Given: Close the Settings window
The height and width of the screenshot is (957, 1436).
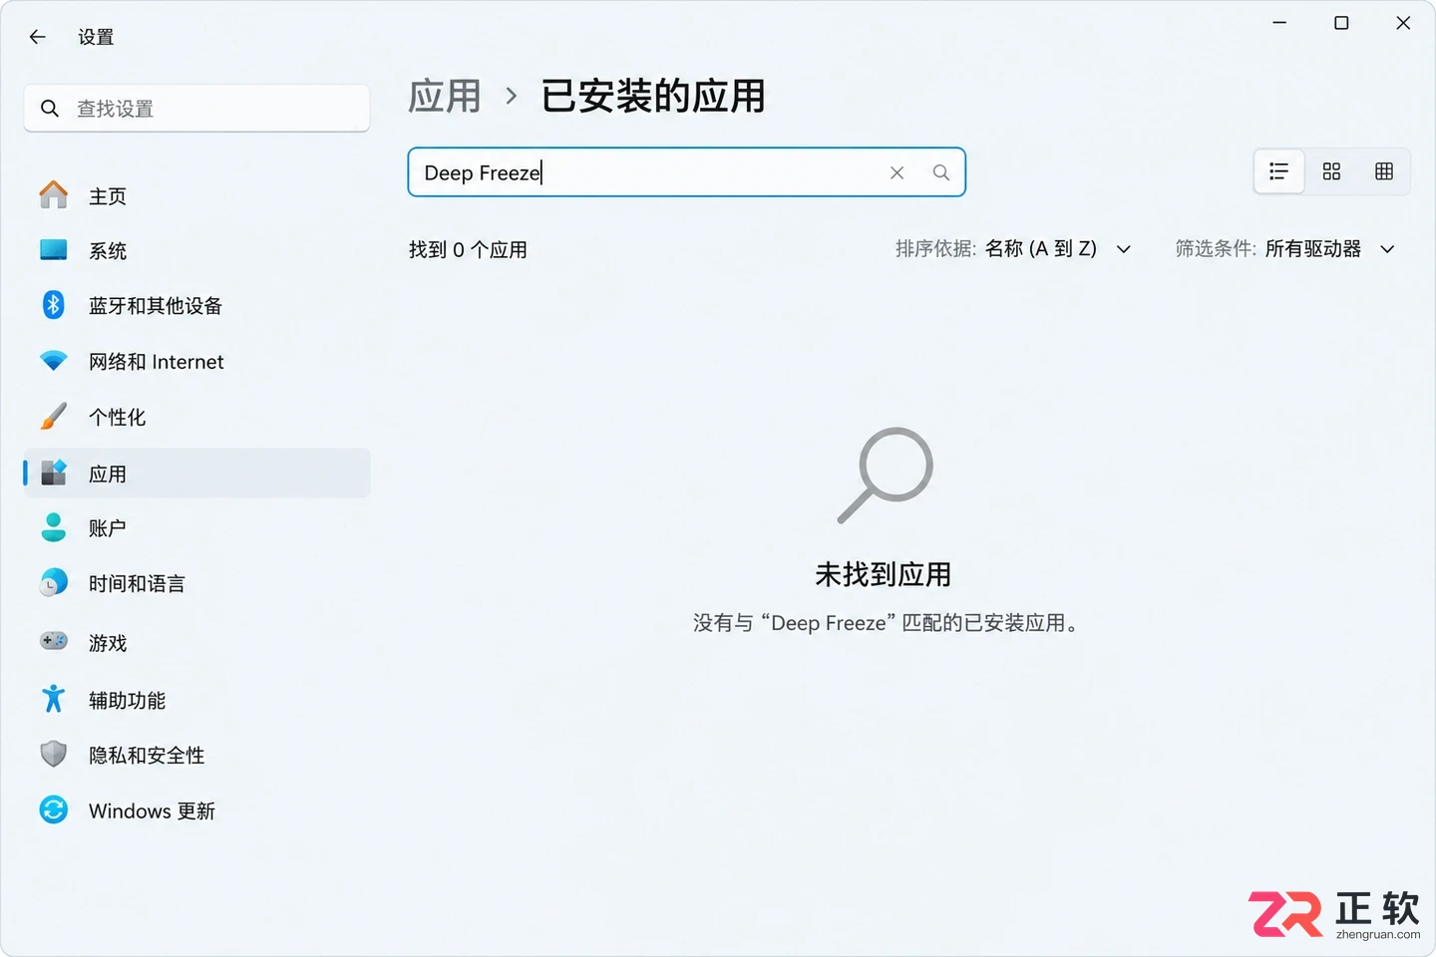Looking at the screenshot, I should point(1403,23).
